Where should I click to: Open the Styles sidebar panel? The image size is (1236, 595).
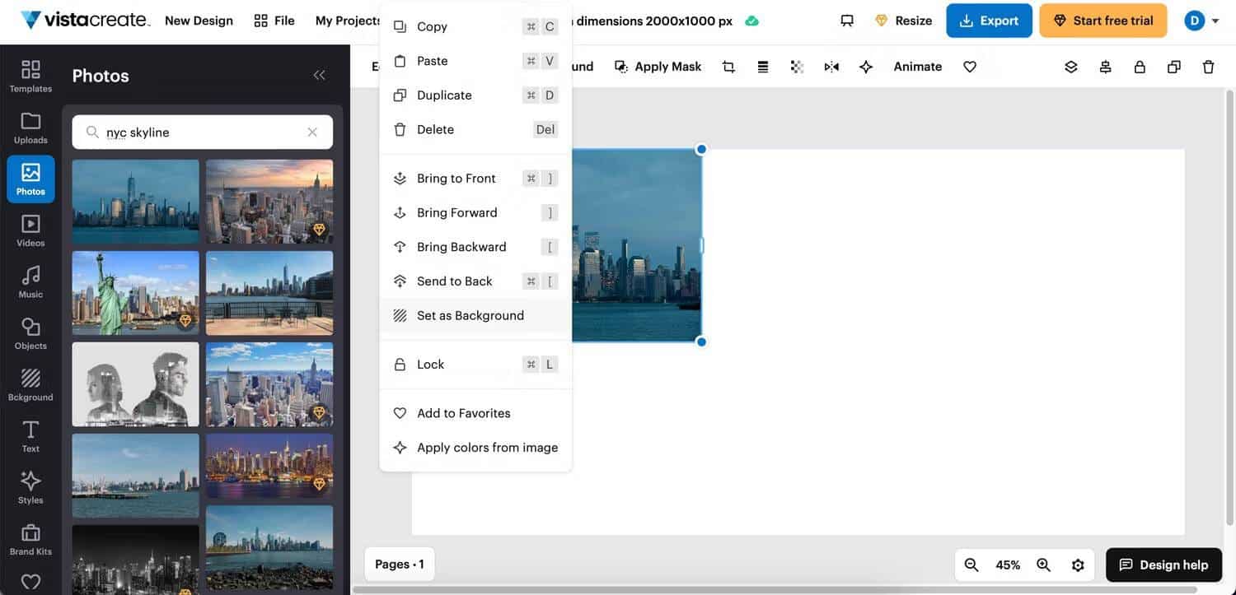point(30,487)
